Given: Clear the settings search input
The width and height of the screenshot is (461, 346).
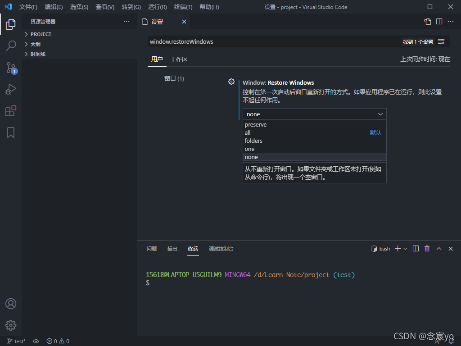Looking at the screenshot, I should coord(441,42).
